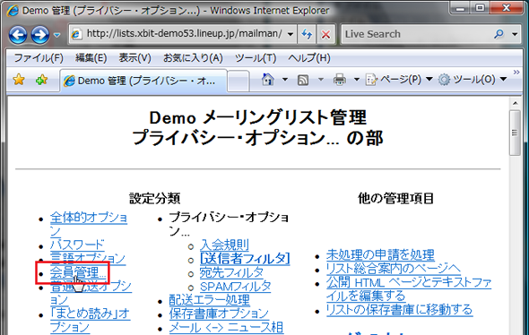Click the red Stop loading icon

[x=325, y=34]
